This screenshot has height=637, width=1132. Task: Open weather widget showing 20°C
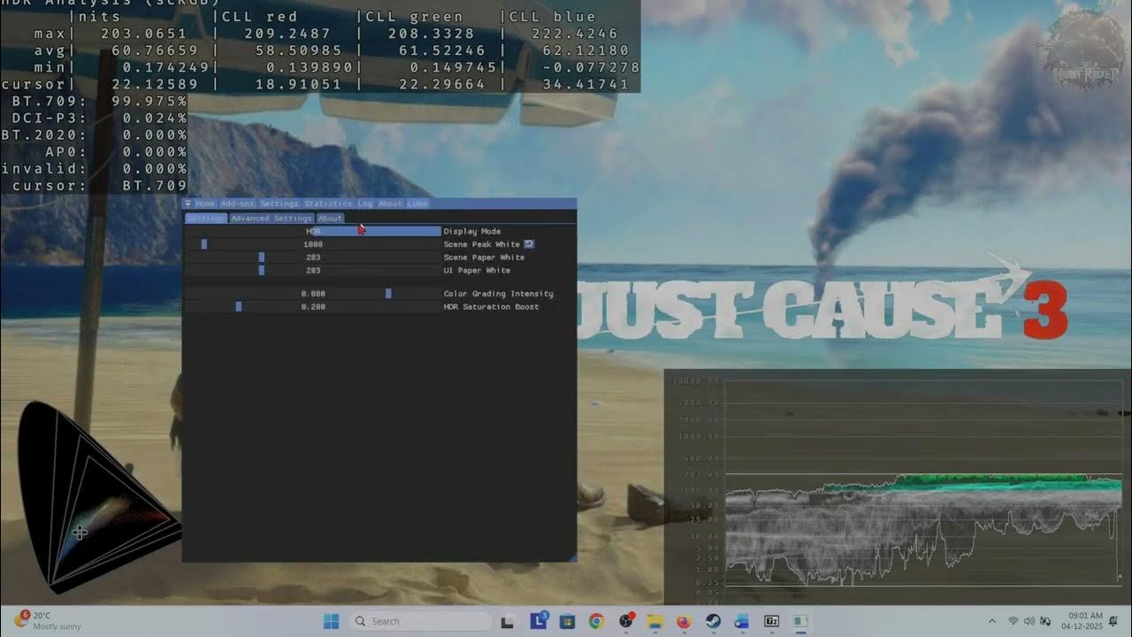point(47,621)
